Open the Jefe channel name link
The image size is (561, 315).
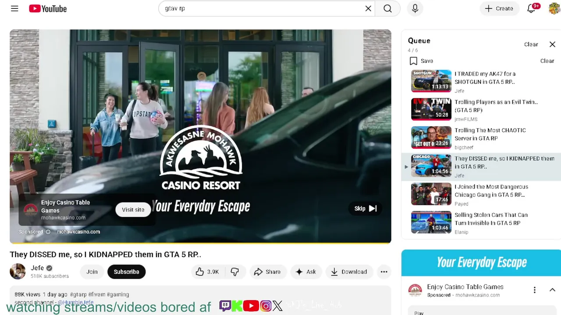pyautogui.click(x=37, y=268)
